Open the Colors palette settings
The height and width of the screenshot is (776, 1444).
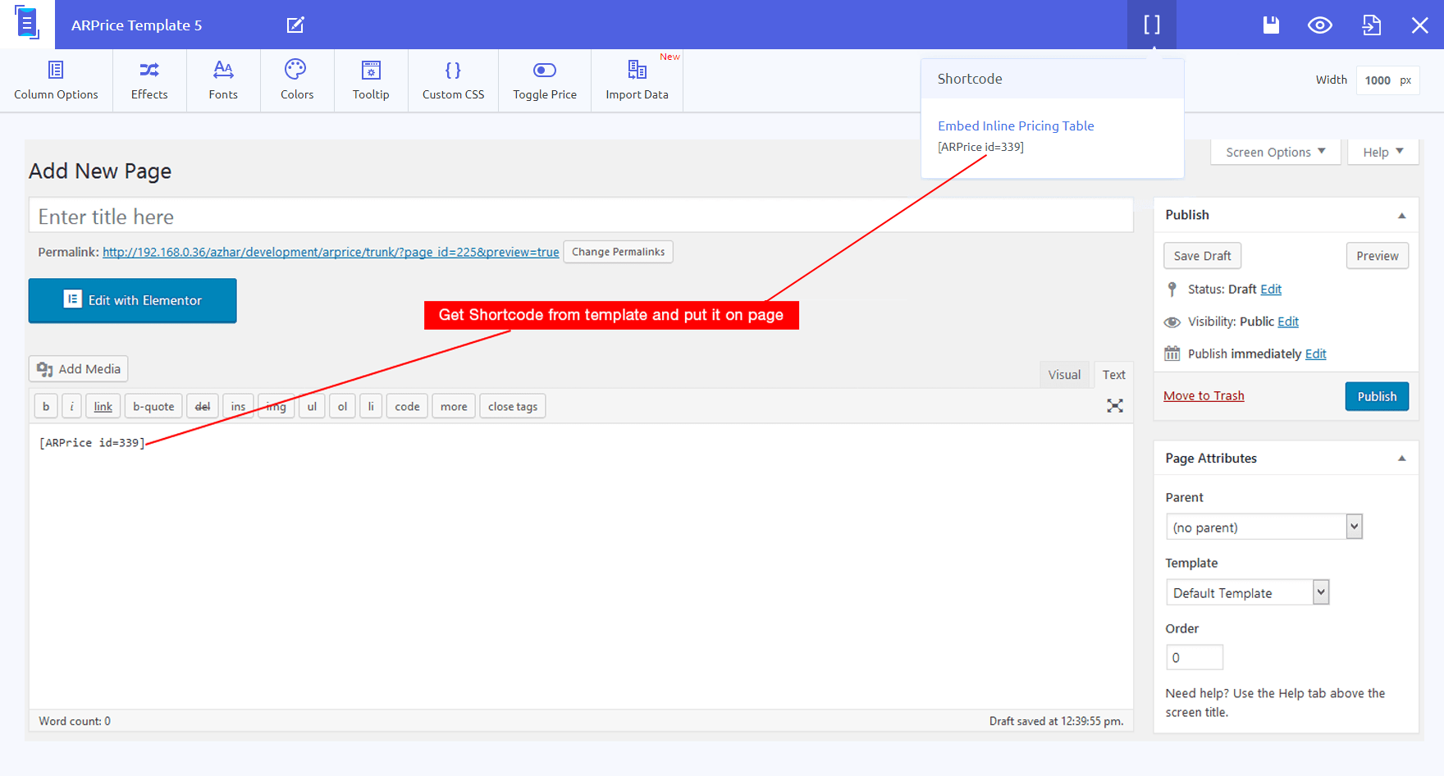click(297, 80)
